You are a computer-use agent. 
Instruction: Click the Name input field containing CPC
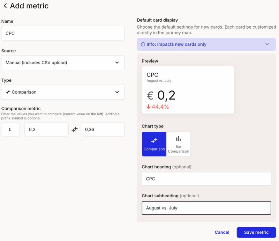click(x=63, y=34)
